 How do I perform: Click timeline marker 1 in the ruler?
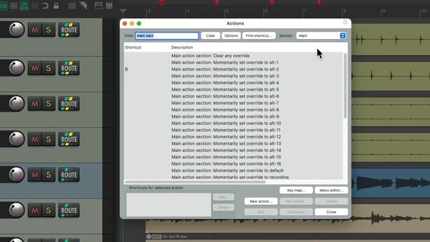pos(161,2)
